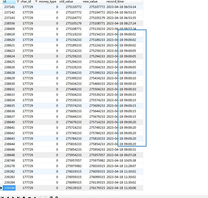Refresh the table data
The image size is (208, 198).
point(51,197)
